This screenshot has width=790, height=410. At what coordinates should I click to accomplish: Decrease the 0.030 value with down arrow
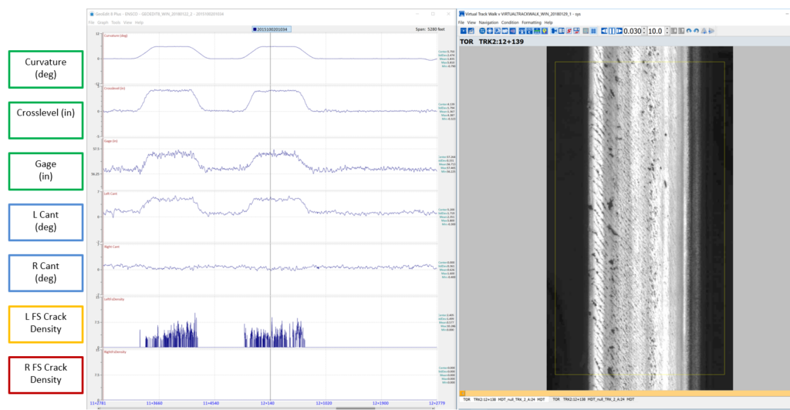coord(644,33)
